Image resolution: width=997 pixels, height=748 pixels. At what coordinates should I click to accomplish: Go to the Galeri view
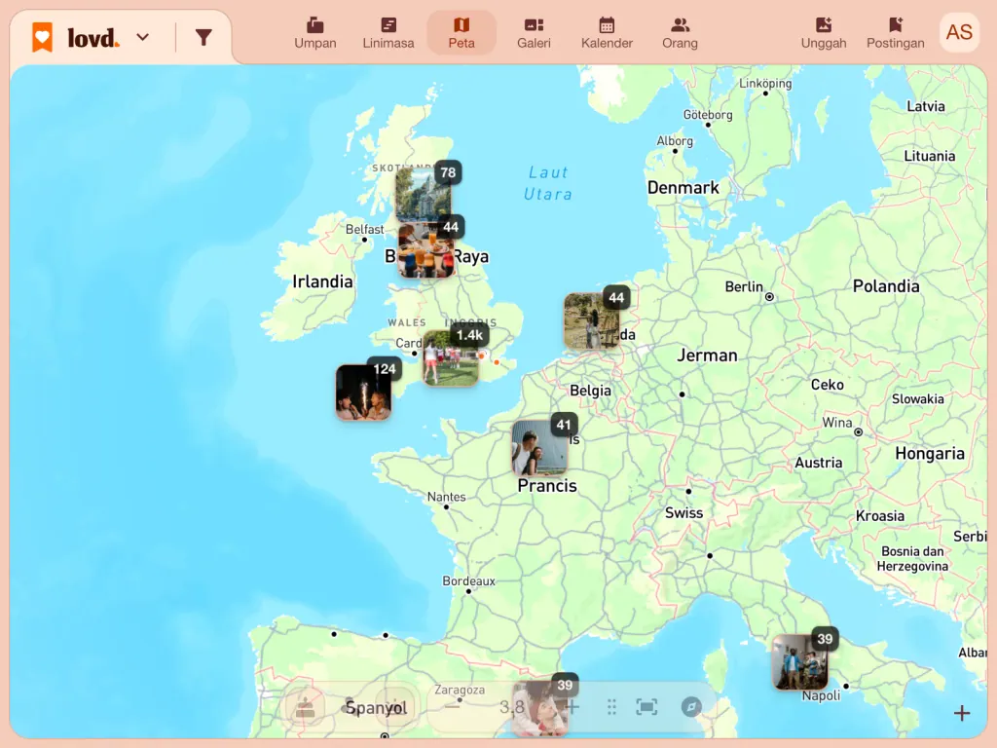tap(534, 33)
